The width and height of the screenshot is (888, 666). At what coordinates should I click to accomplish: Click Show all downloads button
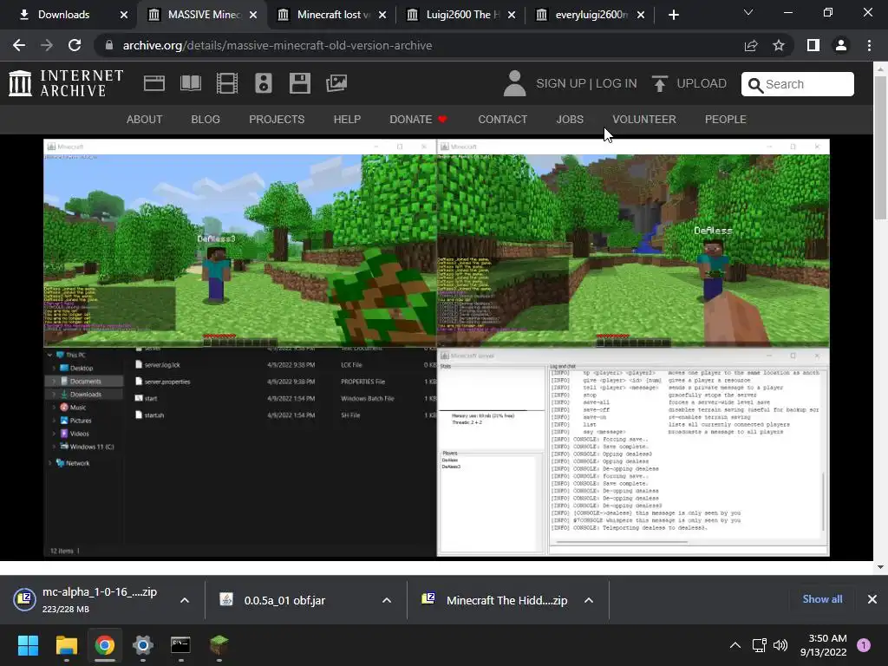(x=822, y=599)
